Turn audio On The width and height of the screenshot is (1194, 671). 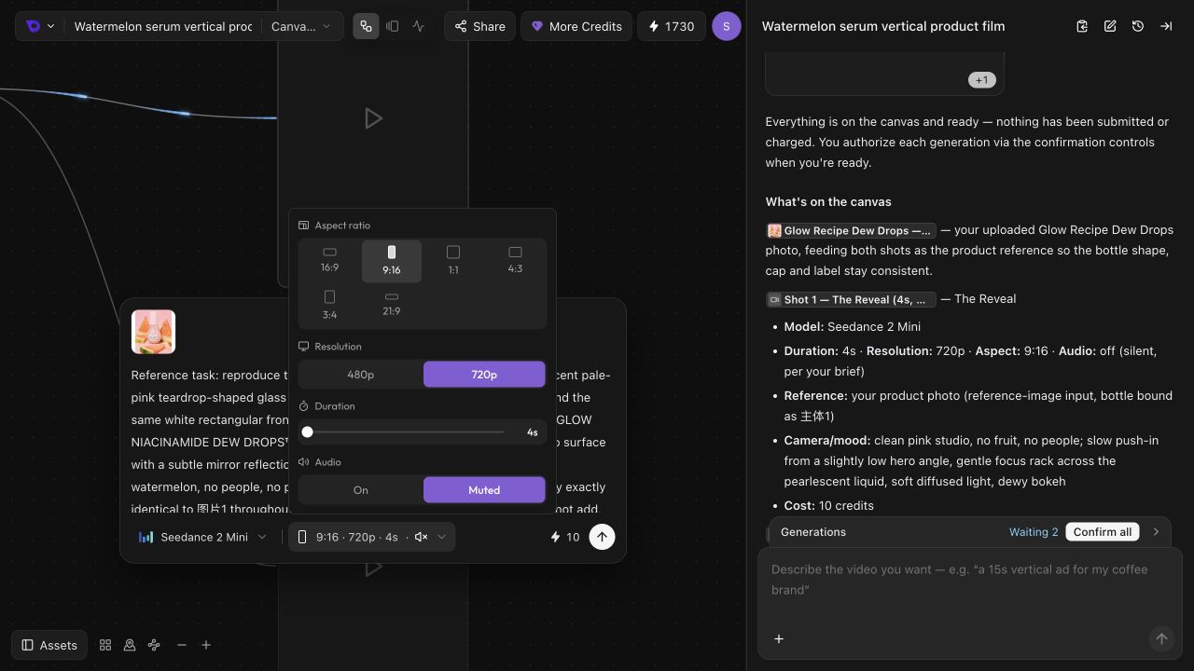click(361, 490)
